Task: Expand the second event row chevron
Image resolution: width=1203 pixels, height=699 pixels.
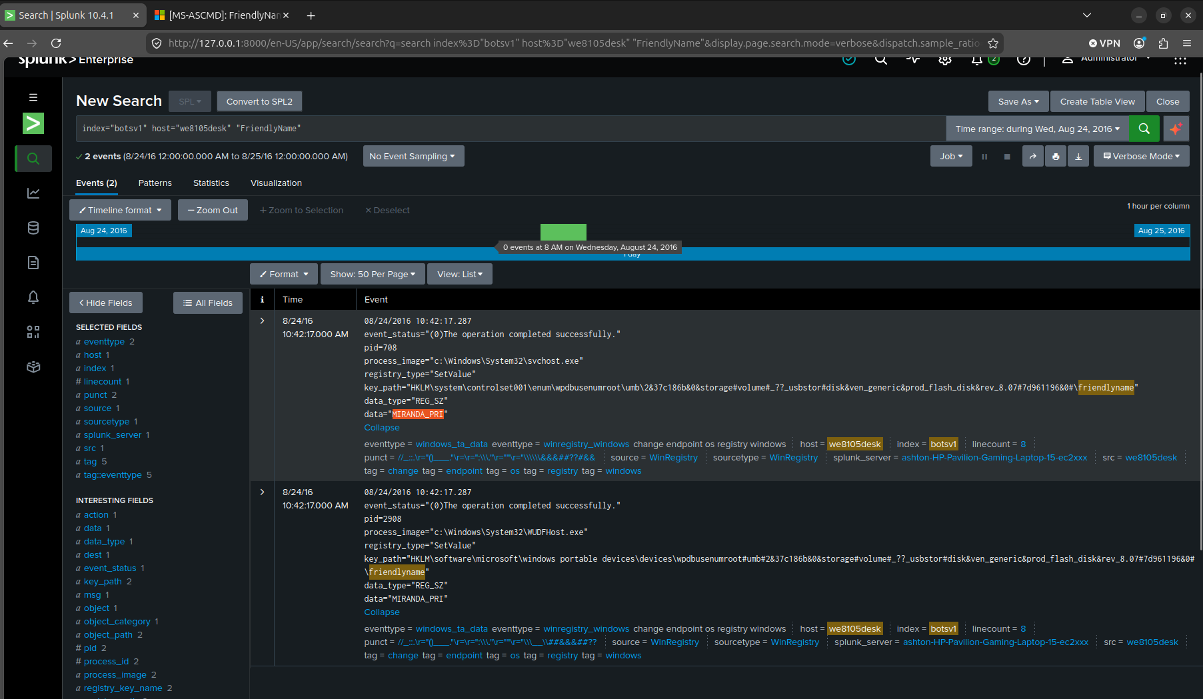Action: (x=262, y=492)
